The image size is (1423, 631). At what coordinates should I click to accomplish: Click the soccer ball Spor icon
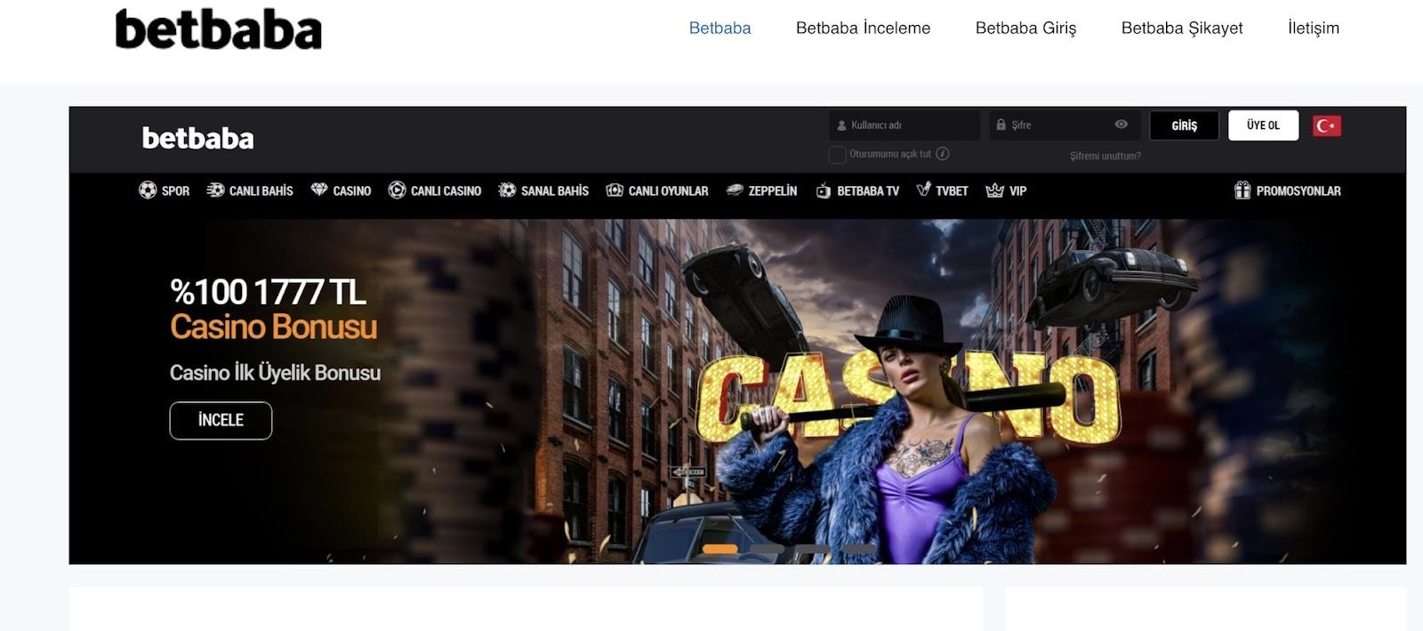(x=148, y=190)
